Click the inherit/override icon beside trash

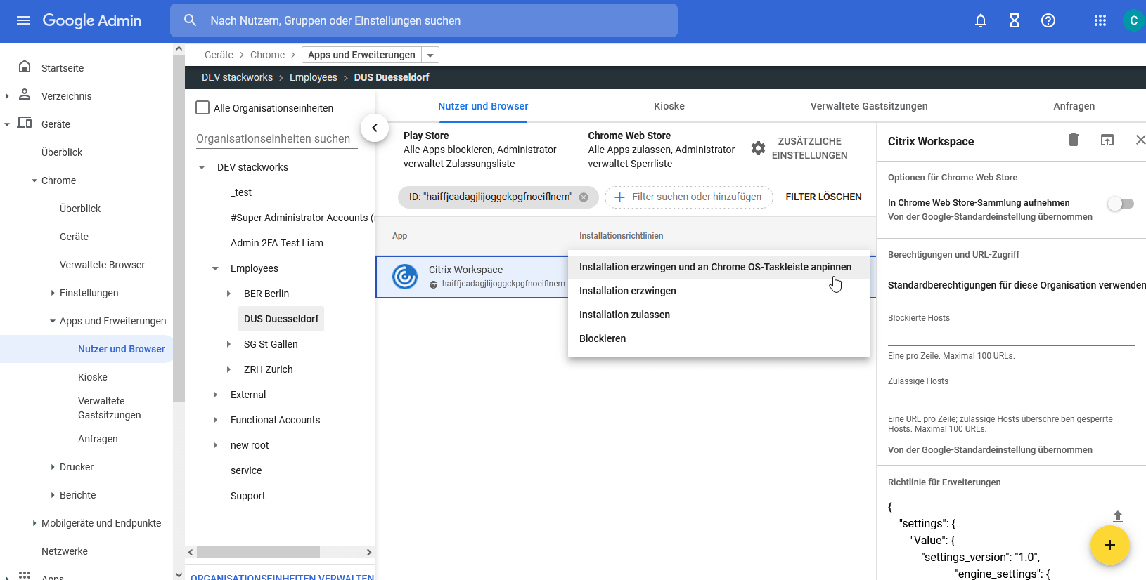[1107, 140]
